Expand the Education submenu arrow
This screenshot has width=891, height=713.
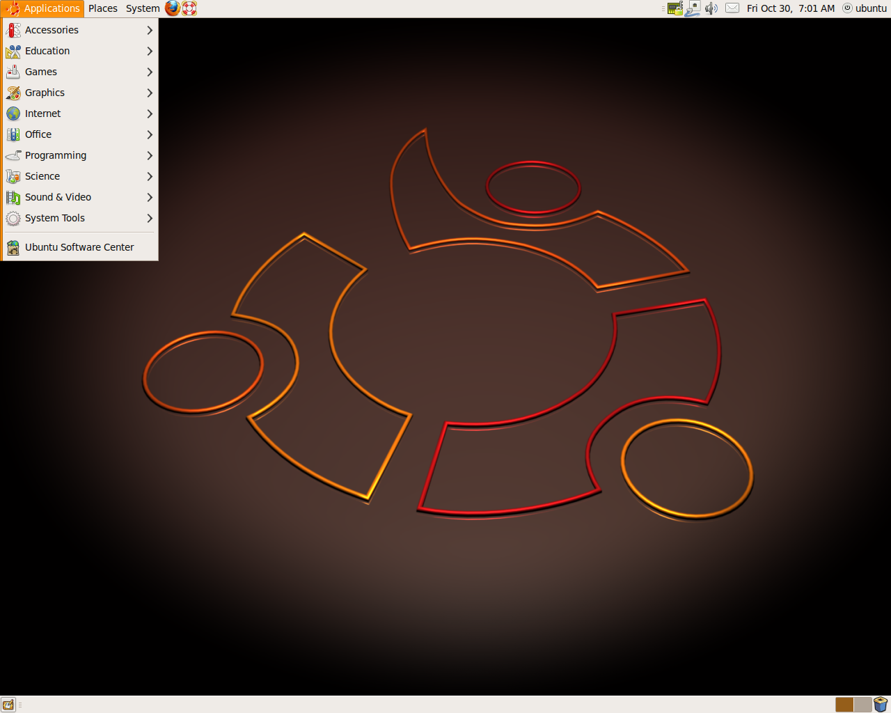pos(150,51)
